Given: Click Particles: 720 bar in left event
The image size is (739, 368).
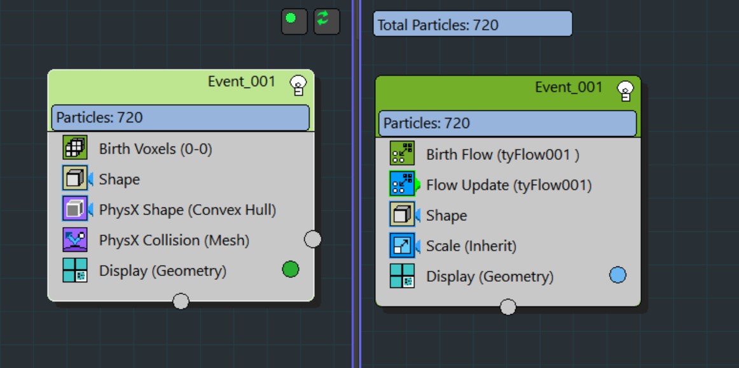Looking at the screenshot, I should [x=181, y=117].
